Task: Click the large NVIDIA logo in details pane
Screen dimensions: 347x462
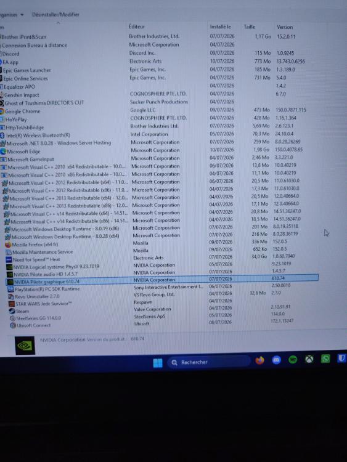Action: click(x=25, y=345)
